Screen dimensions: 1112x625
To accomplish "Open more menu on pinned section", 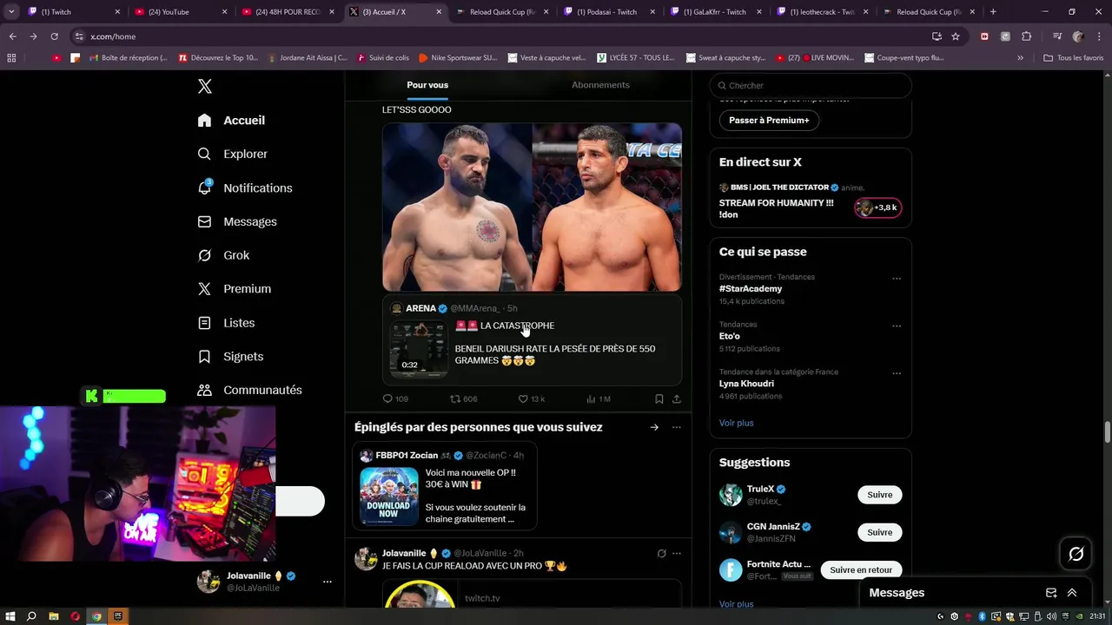I will pos(677,427).
